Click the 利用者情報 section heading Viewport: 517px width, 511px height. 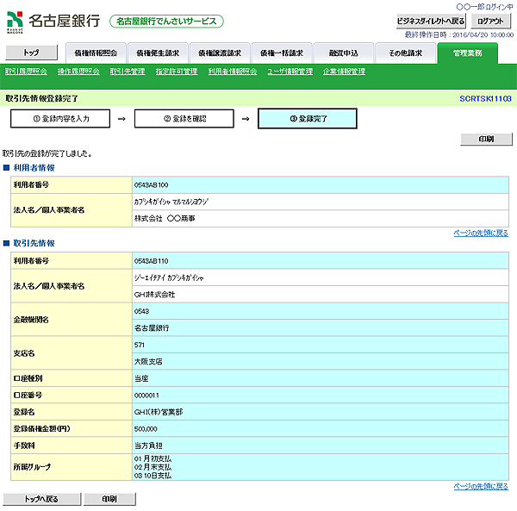pos(34,168)
